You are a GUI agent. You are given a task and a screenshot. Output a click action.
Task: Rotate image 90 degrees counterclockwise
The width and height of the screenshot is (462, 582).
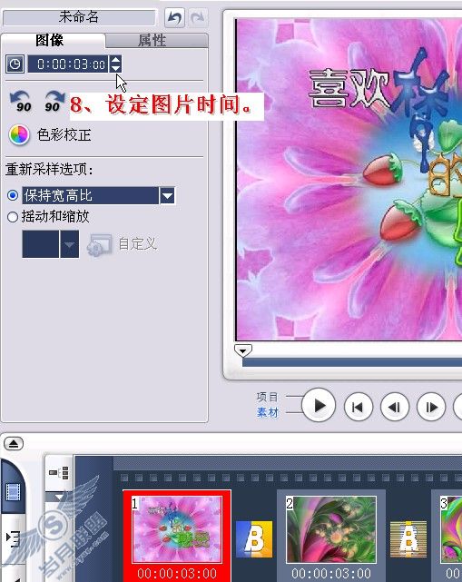(21, 102)
